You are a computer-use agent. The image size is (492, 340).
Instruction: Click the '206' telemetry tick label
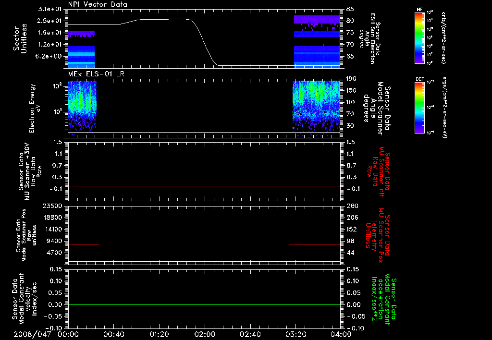pos(352,218)
